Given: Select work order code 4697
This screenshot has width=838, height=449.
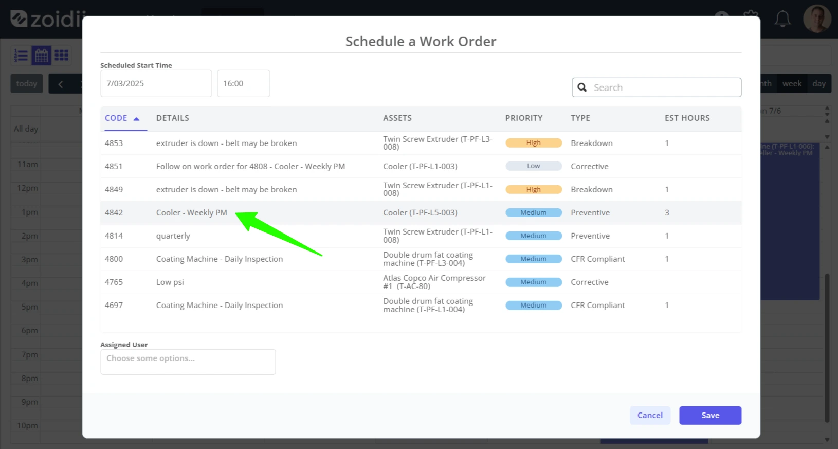Looking at the screenshot, I should tap(114, 305).
